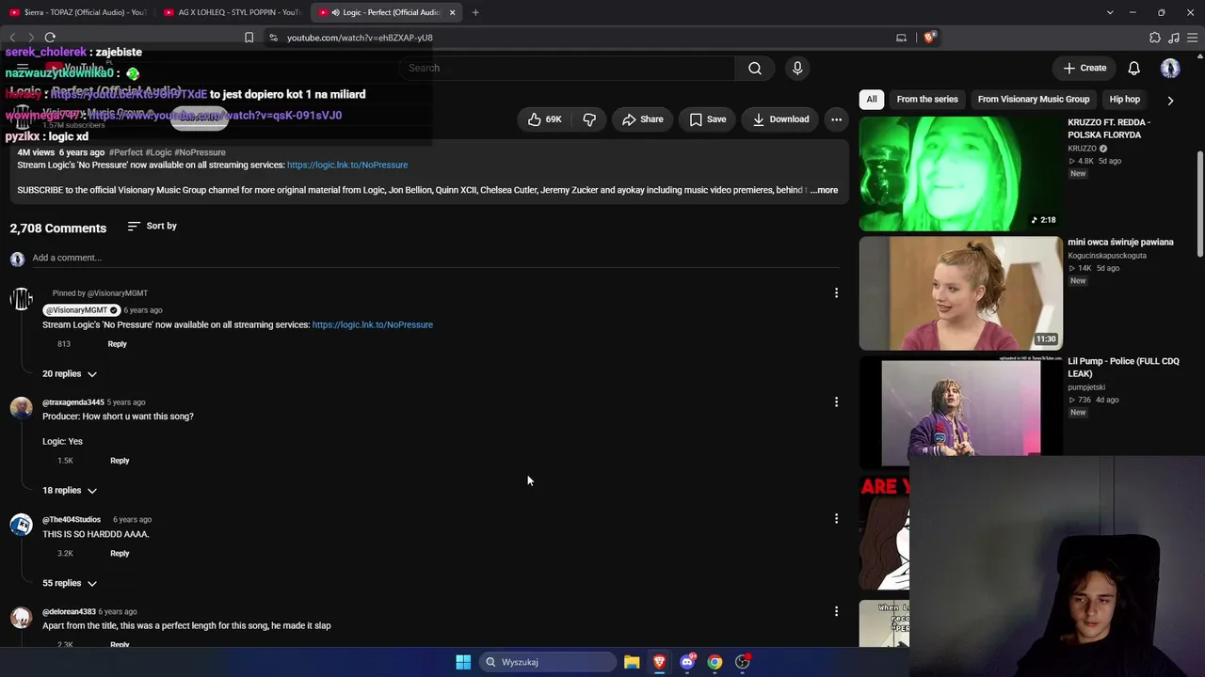Expand 55 replies under The404Studios comment
This screenshot has height=677, width=1205.
(70, 583)
